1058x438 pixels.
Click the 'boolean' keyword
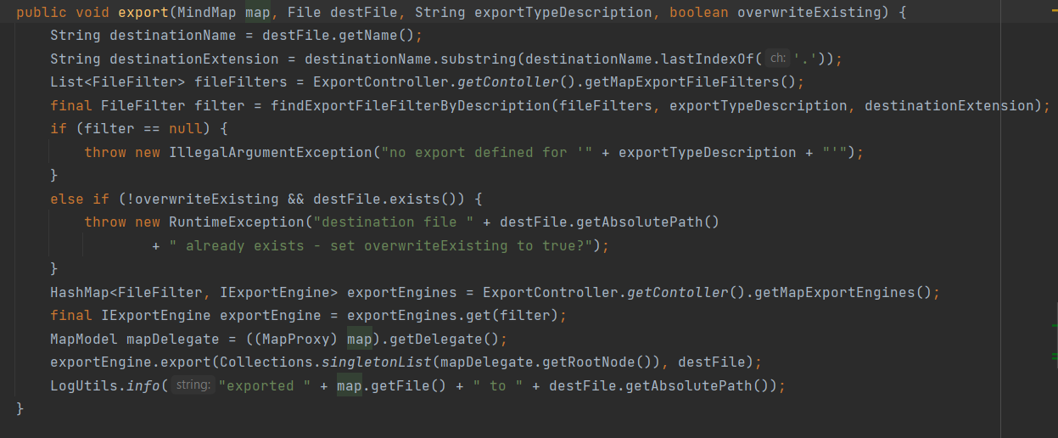coord(699,13)
